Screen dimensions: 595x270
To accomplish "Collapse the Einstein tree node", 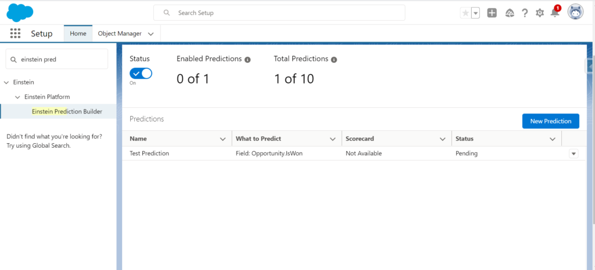I will coord(6,82).
